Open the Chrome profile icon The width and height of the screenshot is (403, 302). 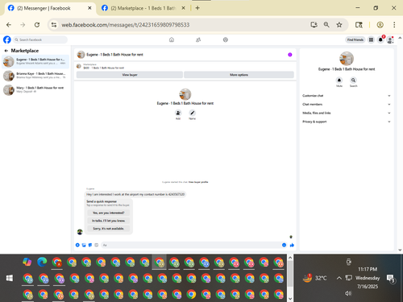tap(380, 25)
